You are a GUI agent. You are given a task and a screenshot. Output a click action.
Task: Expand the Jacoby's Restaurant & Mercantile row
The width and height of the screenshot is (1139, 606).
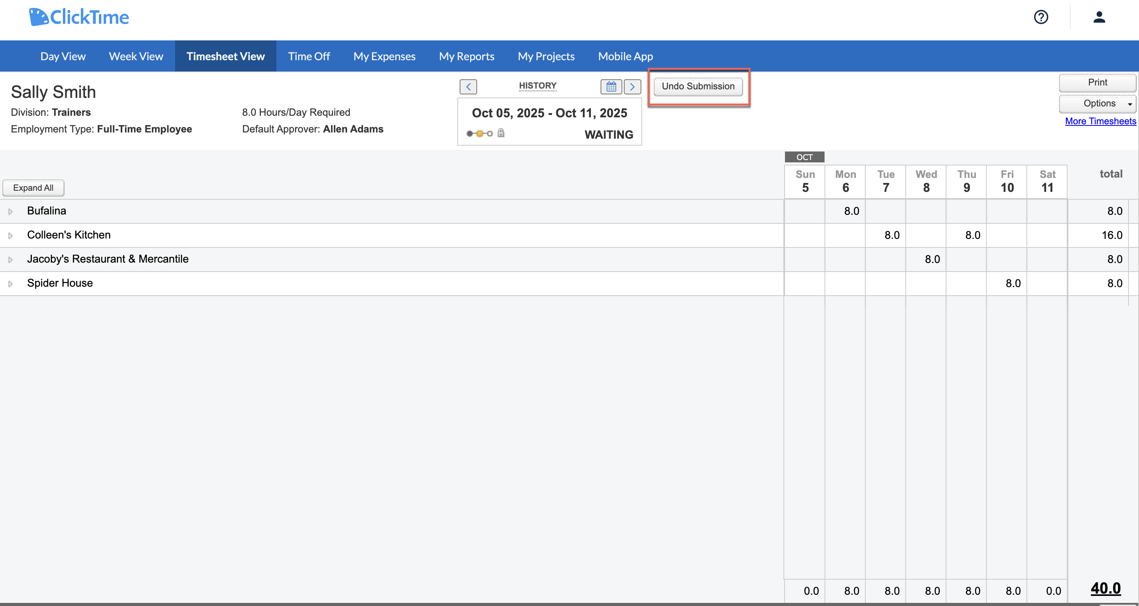coord(10,259)
